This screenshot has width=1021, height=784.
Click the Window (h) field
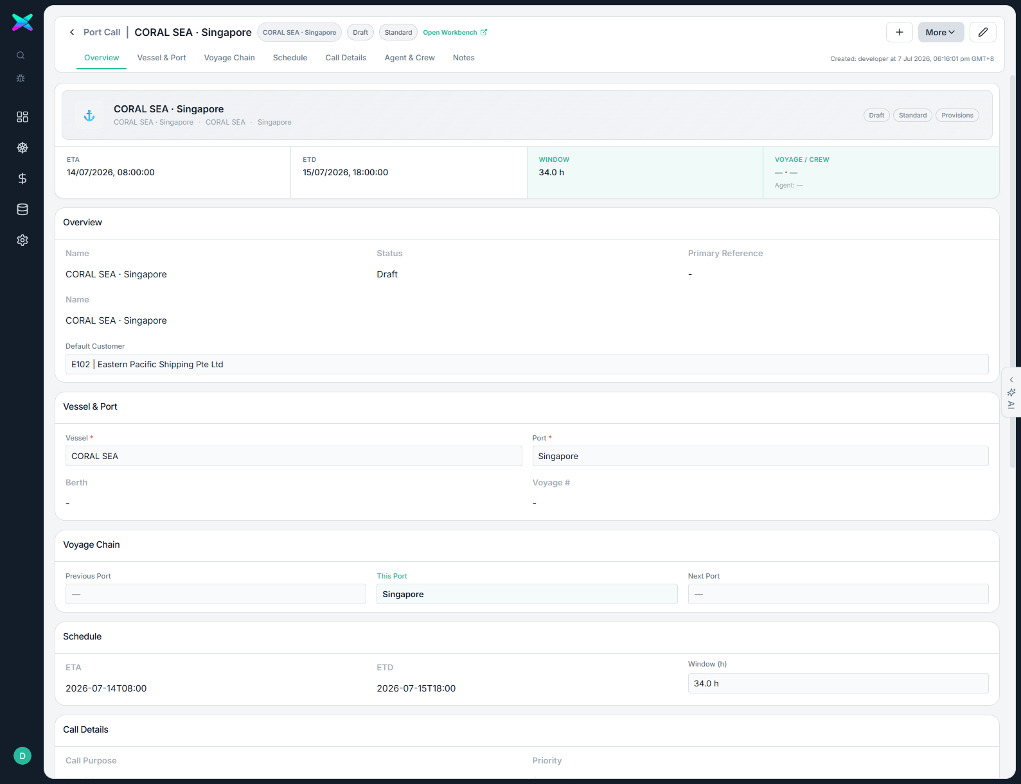tap(839, 683)
